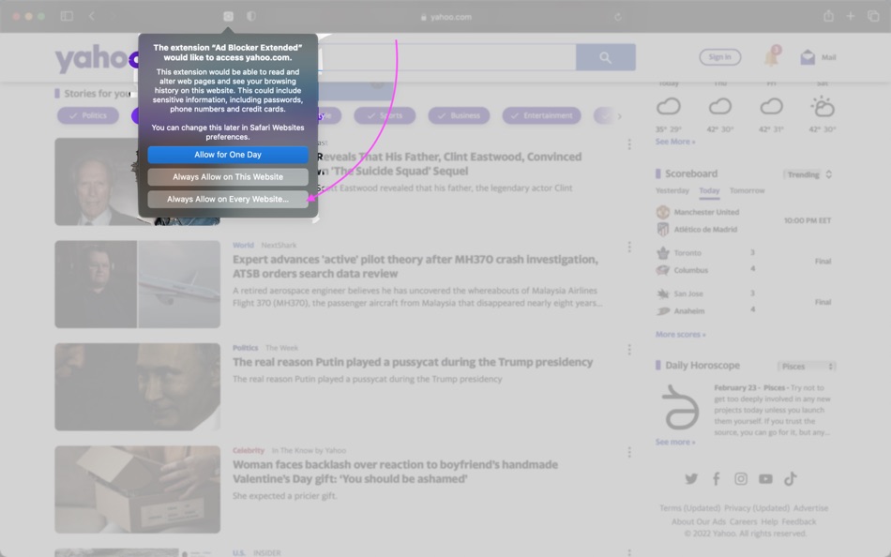891x557 pixels.
Task: Click weather See More link
Action: 675,142
